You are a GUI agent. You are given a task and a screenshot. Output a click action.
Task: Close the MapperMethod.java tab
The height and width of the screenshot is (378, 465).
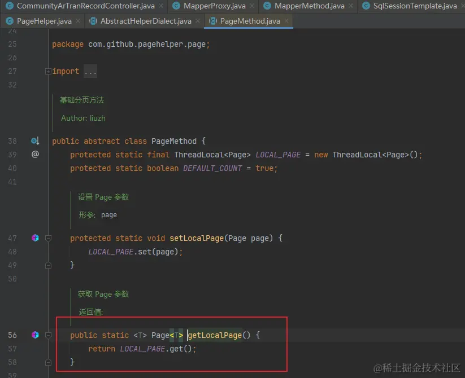(350, 6)
